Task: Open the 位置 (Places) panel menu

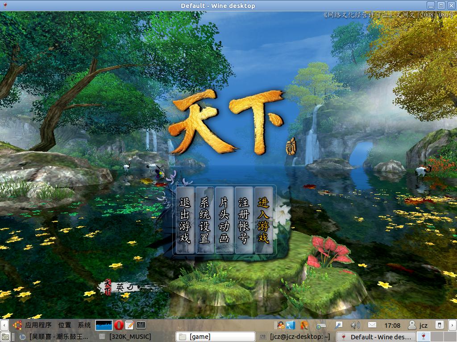Action: click(x=65, y=325)
